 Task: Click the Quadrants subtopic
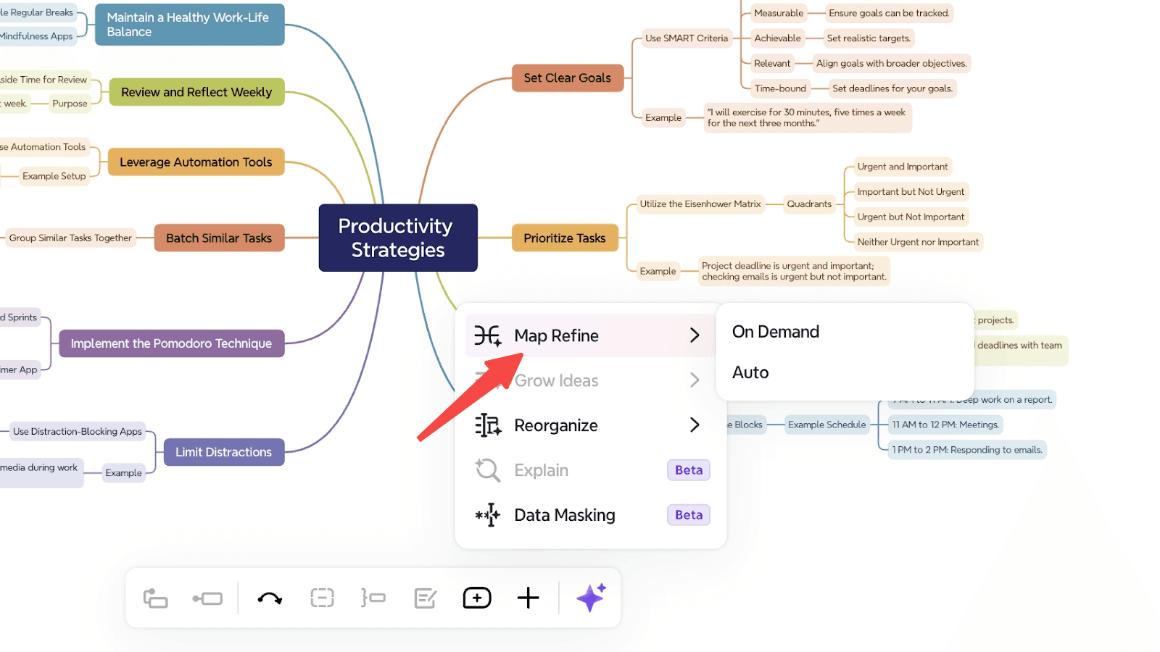(809, 204)
